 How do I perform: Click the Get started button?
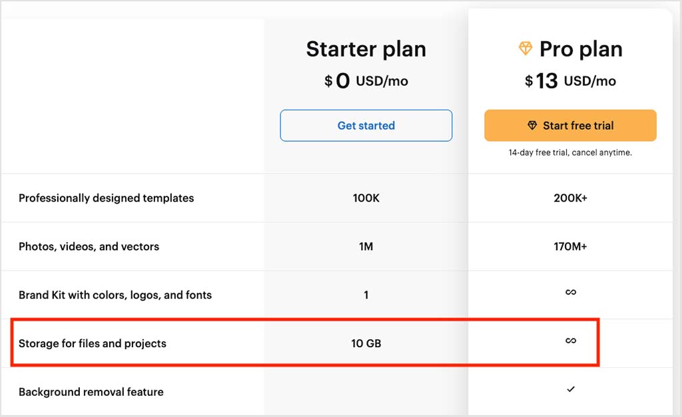click(366, 125)
